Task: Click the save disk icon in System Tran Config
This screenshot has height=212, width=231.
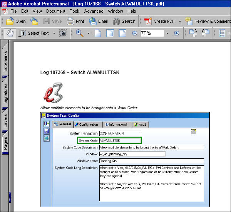Action: pos(47,131)
